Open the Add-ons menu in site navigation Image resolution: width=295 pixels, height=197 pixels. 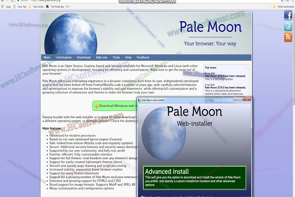click(x=102, y=57)
